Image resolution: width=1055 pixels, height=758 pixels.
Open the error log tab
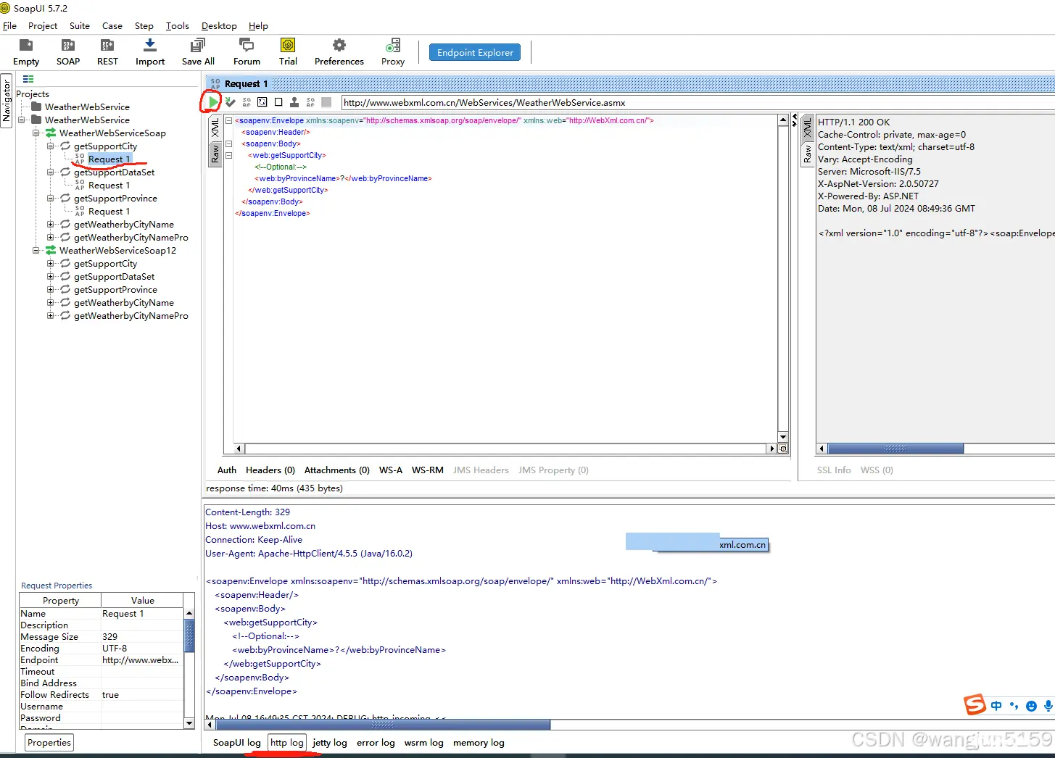[376, 742]
